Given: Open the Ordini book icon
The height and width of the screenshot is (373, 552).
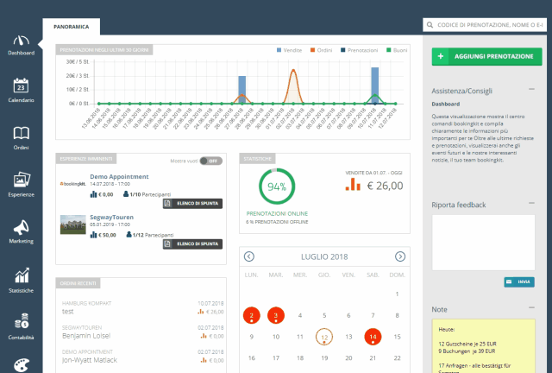Looking at the screenshot, I should pyautogui.click(x=21, y=133).
